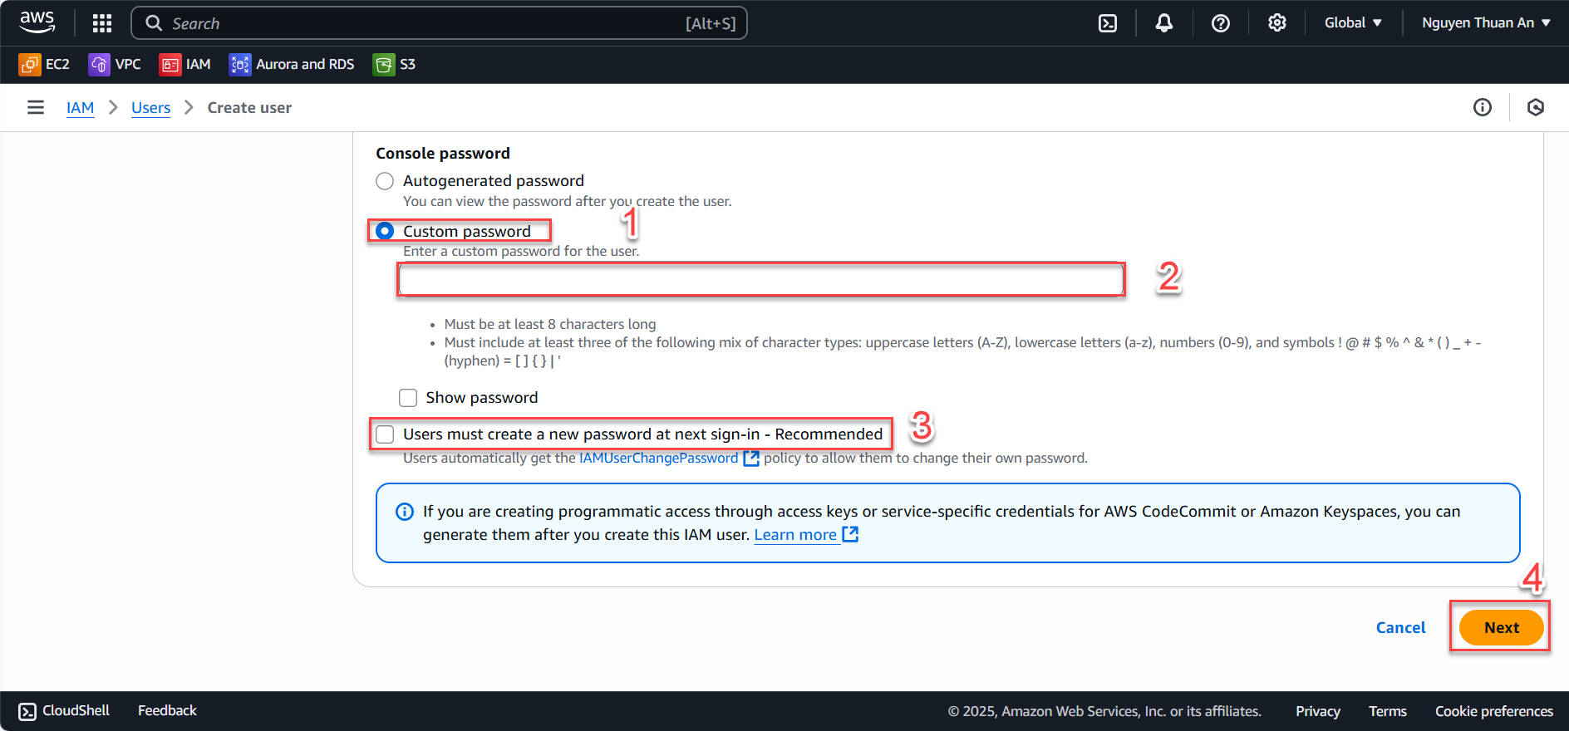Viewport: 1569px width, 731px height.
Task: Open the help question mark menu
Action: tap(1221, 23)
